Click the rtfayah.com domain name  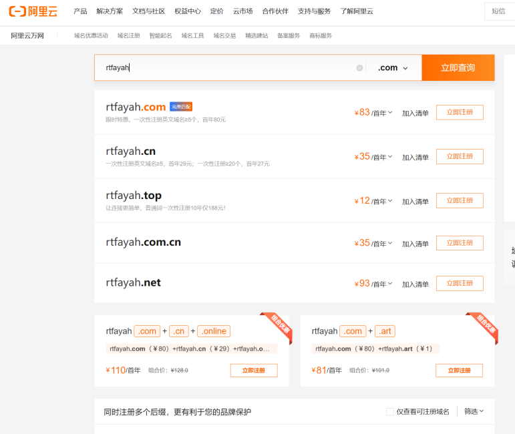(x=136, y=107)
